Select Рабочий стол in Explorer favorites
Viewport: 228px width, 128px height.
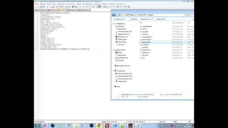(x=121, y=37)
